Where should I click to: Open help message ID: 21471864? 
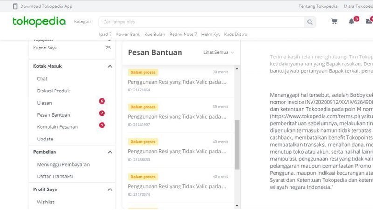178,81
